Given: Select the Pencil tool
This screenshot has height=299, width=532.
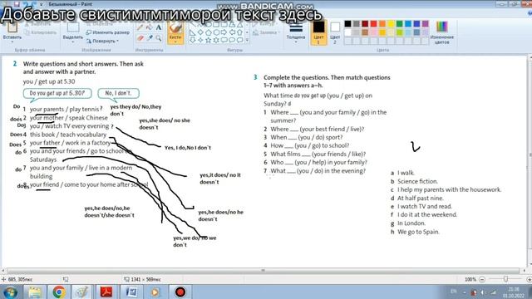Looking at the screenshot, I should tap(140, 27).
